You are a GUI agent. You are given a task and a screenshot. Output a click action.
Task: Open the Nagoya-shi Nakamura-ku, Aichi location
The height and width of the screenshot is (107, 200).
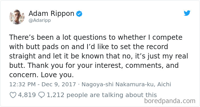(x=126, y=84)
